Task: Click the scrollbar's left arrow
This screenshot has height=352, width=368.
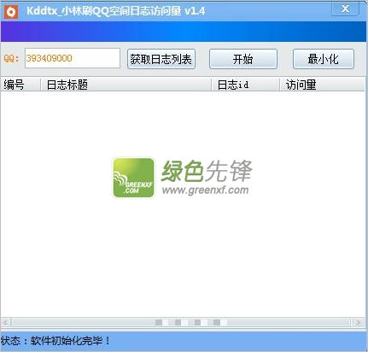Action: pos(6,322)
